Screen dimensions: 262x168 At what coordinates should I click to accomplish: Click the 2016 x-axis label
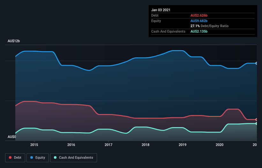pyautogui.click(x=71, y=145)
